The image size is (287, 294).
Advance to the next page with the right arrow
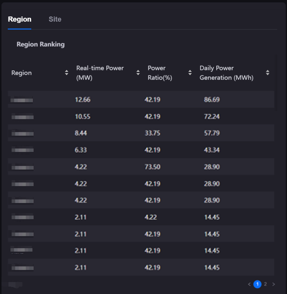[273, 284]
